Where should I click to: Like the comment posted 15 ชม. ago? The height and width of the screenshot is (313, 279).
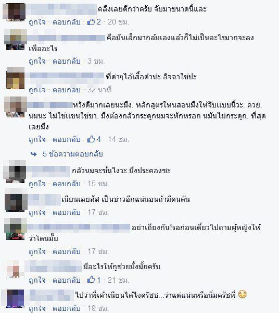tap(37, 184)
